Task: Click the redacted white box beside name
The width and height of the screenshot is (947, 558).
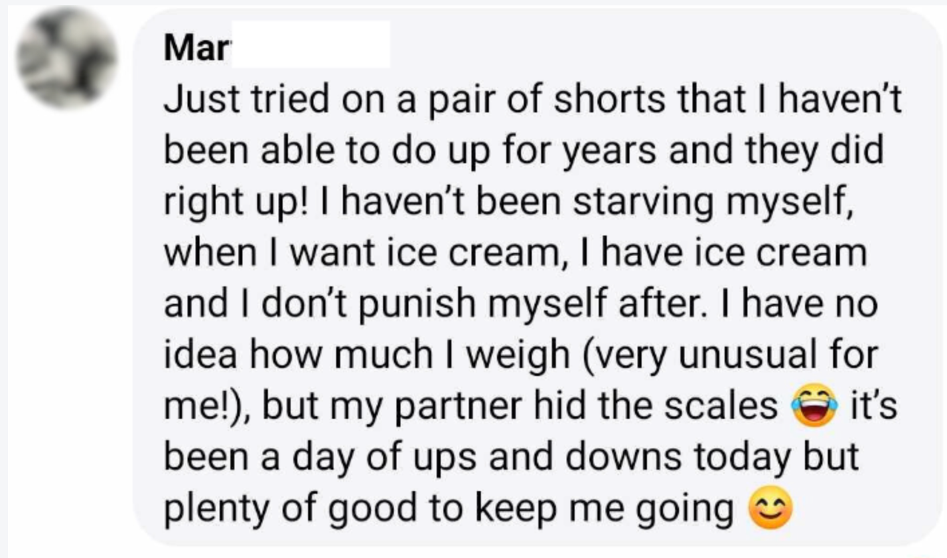Action: pos(309,45)
